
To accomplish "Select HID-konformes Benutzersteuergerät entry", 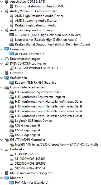I will pos(40,97).
